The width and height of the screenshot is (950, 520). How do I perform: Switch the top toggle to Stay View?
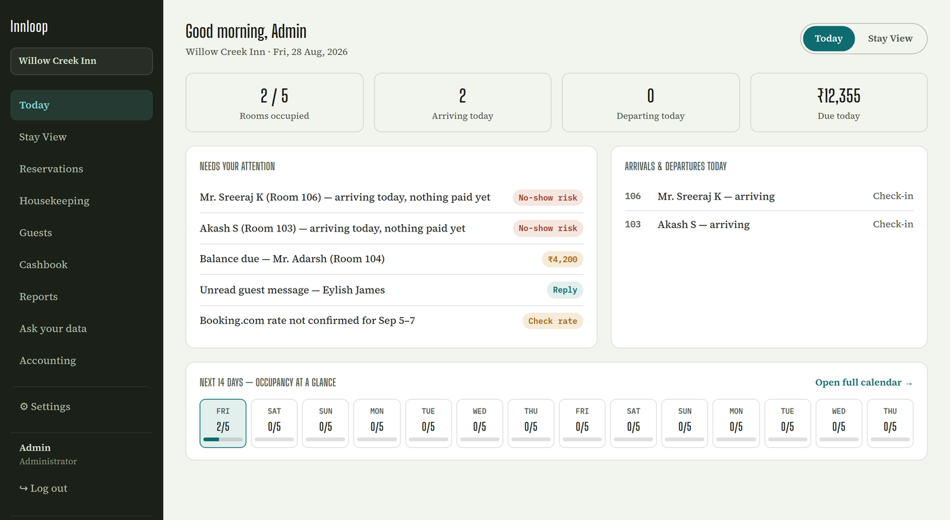tap(890, 39)
